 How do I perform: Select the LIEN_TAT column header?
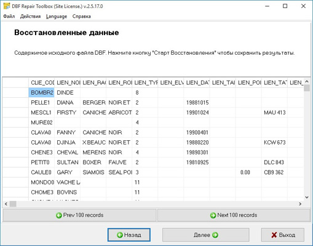pos(274,82)
